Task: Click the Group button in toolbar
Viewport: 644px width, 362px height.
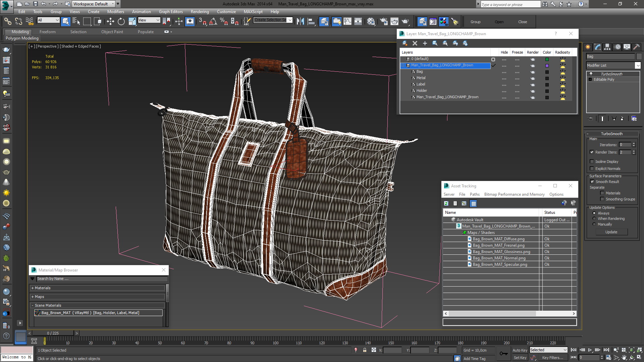Action: [x=475, y=22]
